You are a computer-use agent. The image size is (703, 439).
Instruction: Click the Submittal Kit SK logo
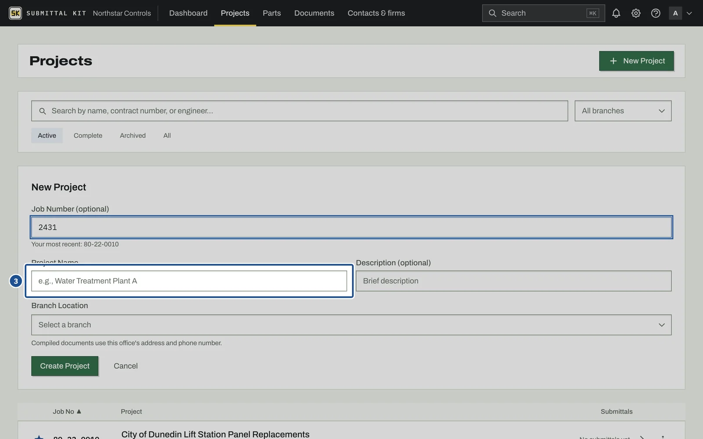pos(15,13)
